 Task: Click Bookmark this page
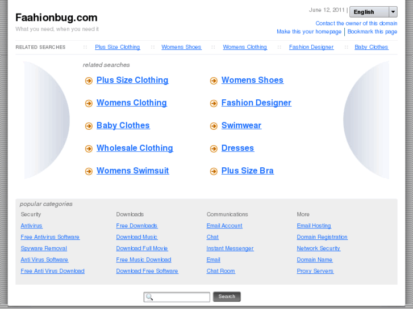click(372, 32)
